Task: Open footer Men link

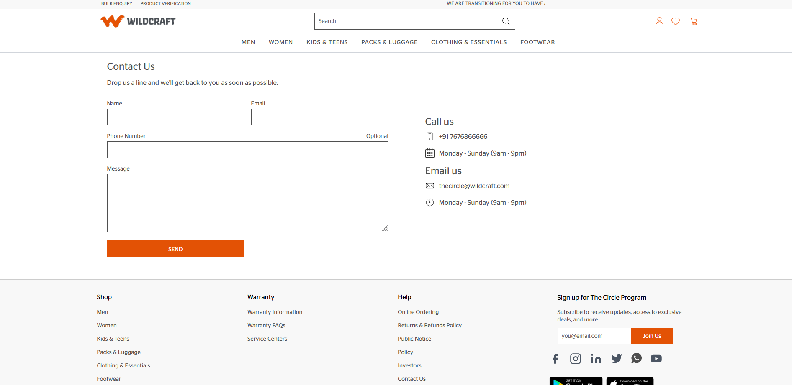Action: point(103,312)
